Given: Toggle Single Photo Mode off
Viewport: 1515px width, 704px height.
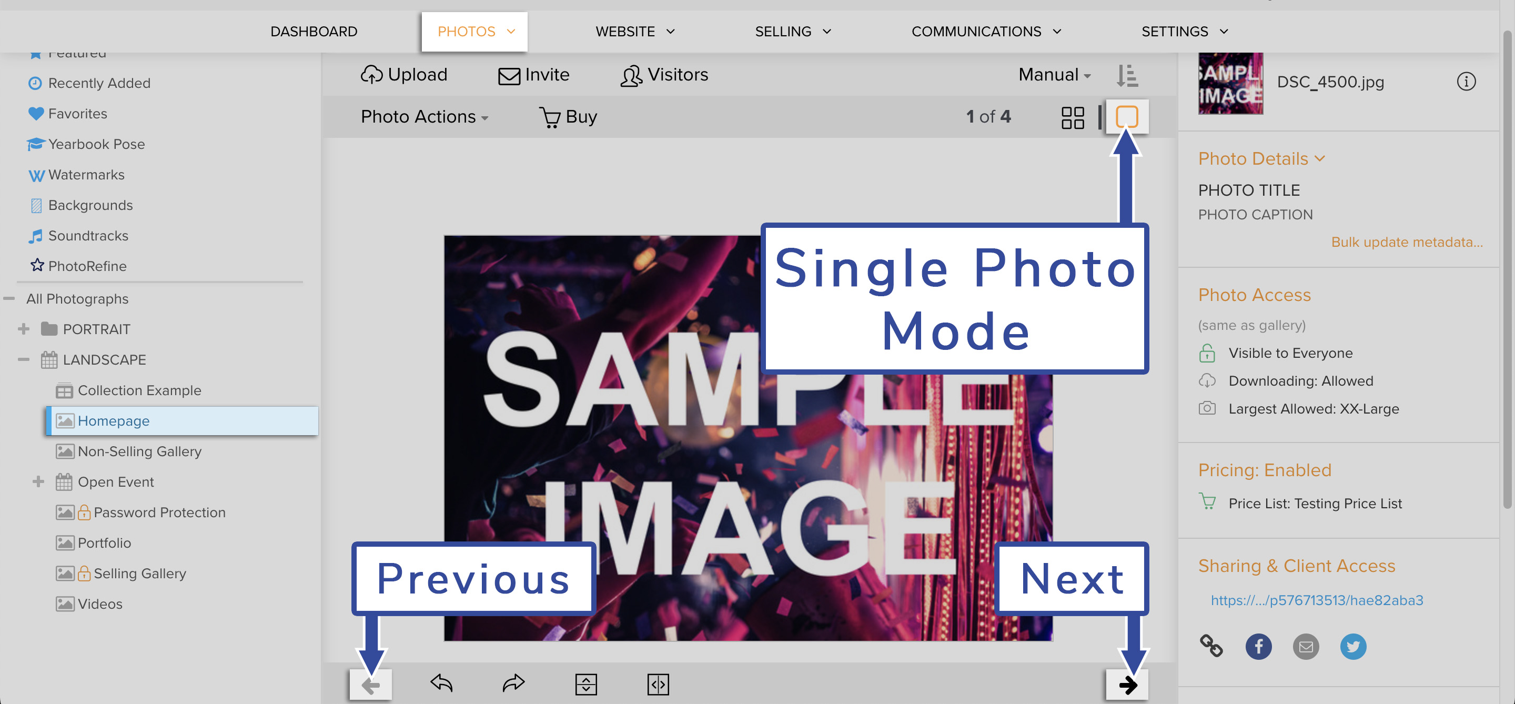Looking at the screenshot, I should point(1127,116).
